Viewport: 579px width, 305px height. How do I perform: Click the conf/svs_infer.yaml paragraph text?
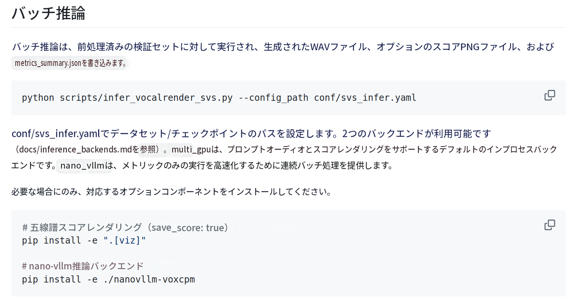[56, 133]
